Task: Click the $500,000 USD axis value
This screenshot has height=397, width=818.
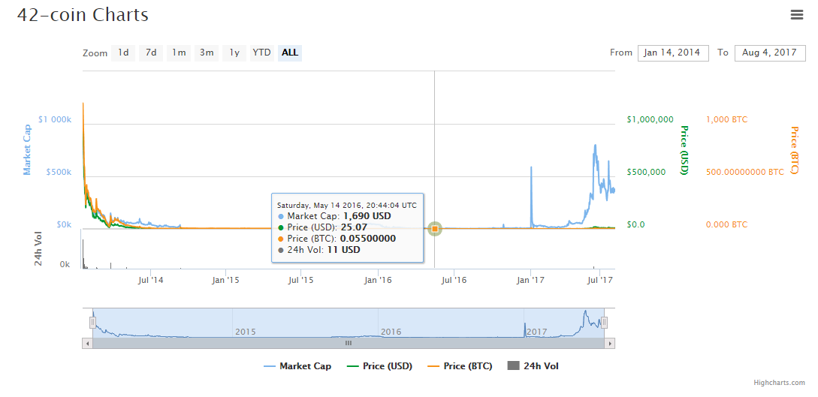Action: pos(647,172)
